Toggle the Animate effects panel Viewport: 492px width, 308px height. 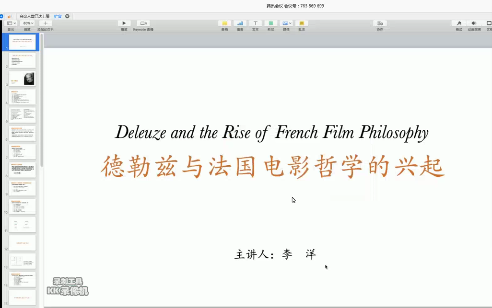pyautogui.click(x=474, y=23)
